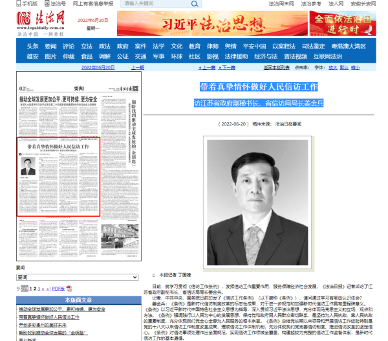Open the 立法 section

[87, 47]
